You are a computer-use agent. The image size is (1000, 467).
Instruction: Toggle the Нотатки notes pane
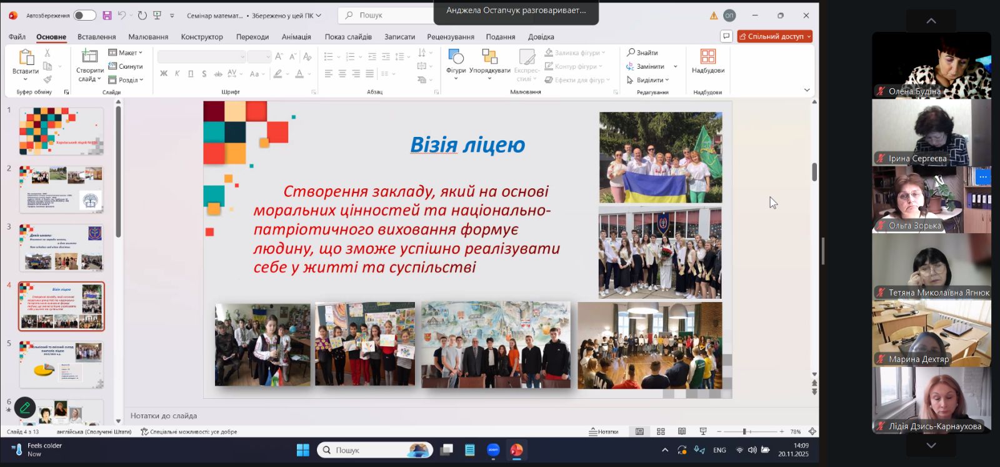604,431
